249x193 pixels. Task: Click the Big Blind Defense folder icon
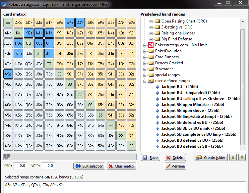157,39
